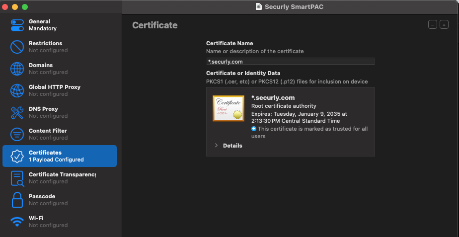Open the Wi-Fi payload settings
The height and width of the screenshot is (237, 459).
click(60, 222)
